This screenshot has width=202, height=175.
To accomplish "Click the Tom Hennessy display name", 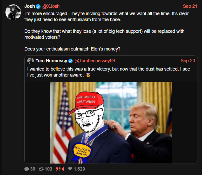I will 51,61.
